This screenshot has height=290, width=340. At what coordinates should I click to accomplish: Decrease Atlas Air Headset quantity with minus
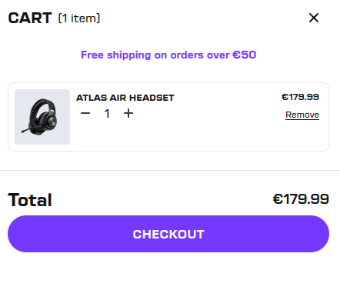[x=85, y=113]
